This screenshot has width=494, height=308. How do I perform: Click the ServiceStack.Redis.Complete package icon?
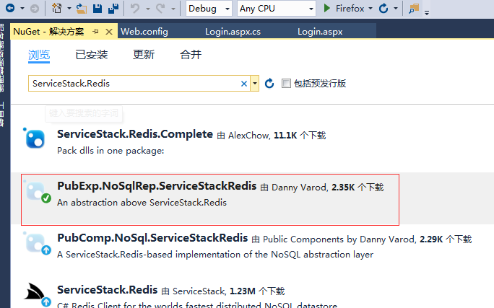pyautogui.click(x=35, y=138)
